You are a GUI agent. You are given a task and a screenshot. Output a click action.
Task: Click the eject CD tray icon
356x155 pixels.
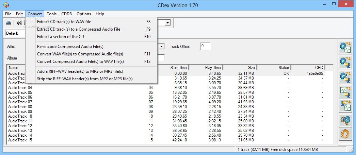point(9,23)
